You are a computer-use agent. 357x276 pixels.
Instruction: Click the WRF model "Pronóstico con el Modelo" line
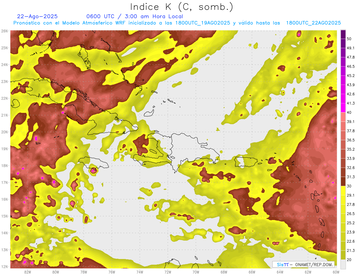pyautogui.click(x=177, y=23)
